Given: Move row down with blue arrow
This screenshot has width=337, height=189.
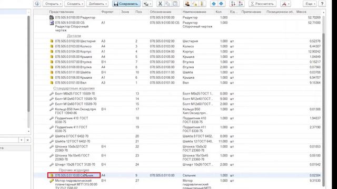Looking at the screenshot, I should tap(221, 4).
